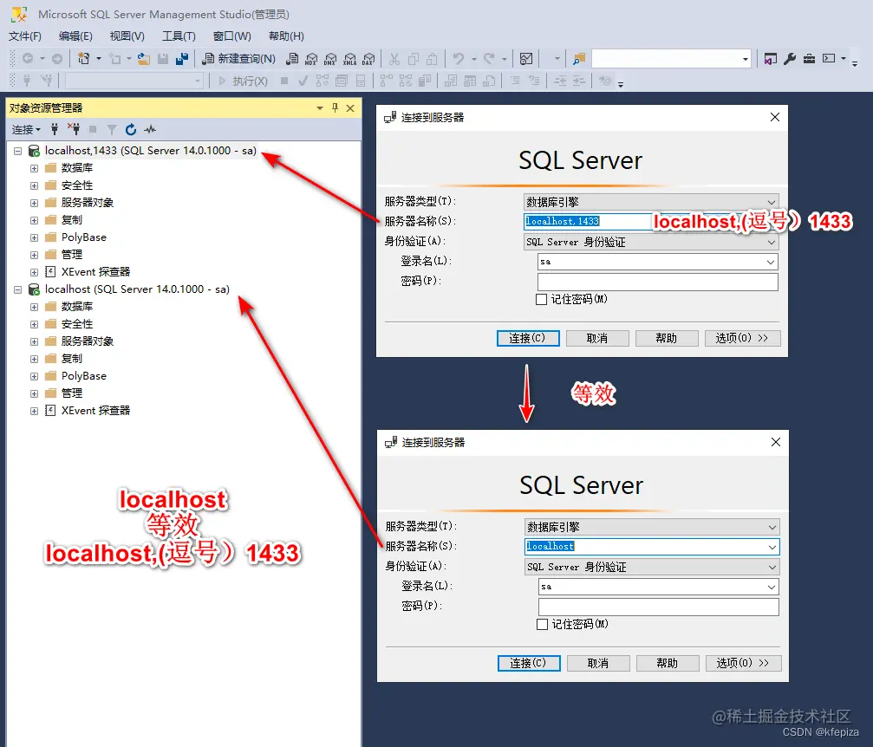Open the 编辑(E) menu
873x747 pixels.
pos(75,36)
